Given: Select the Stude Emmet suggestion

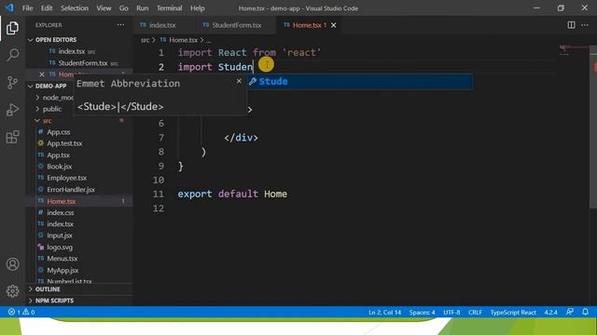Looking at the screenshot, I should [x=360, y=81].
